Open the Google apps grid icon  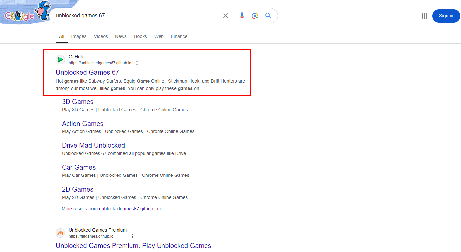424,16
